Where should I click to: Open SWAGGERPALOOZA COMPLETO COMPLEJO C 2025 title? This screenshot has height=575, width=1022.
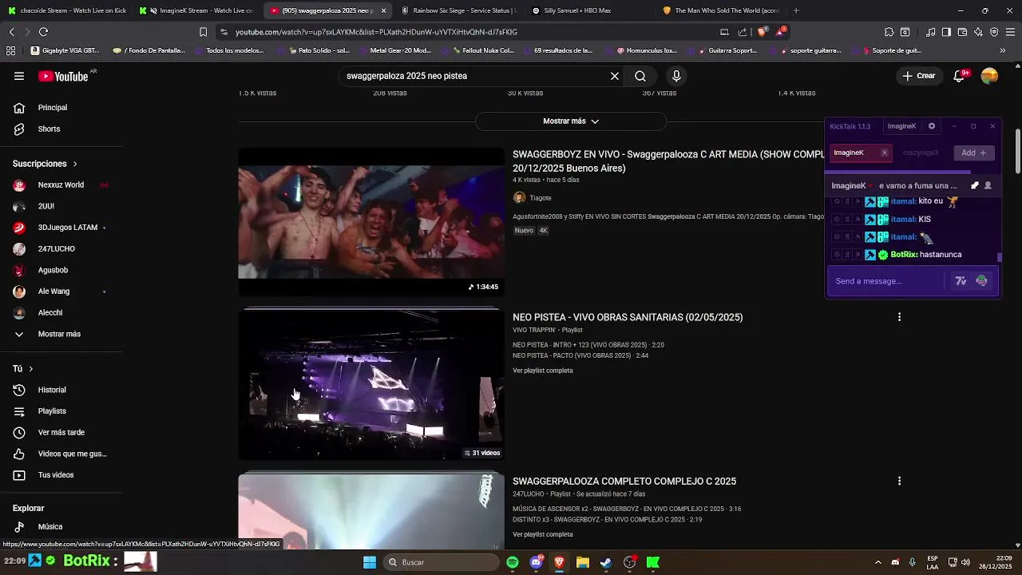coord(624,481)
